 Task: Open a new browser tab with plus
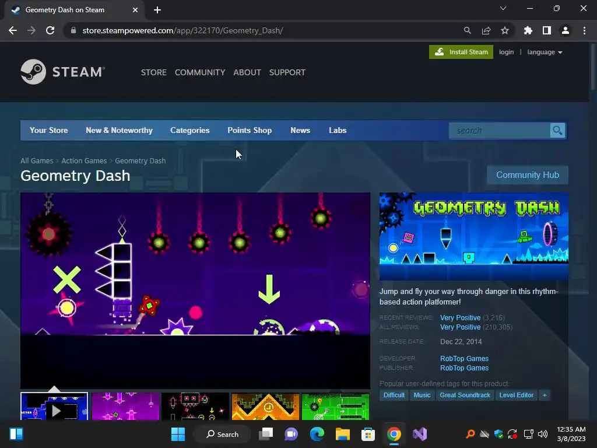point(157,10)
